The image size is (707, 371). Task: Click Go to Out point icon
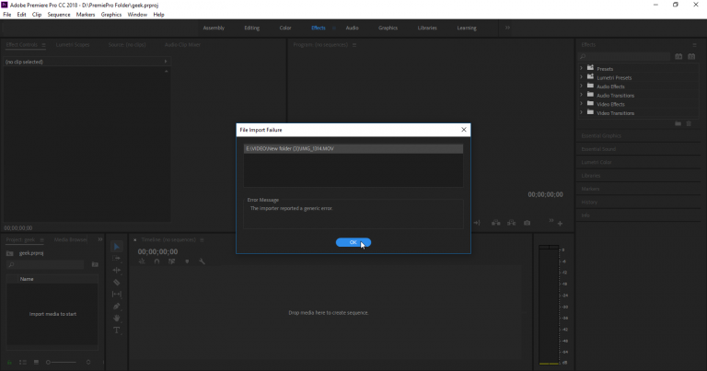[477, 223]
